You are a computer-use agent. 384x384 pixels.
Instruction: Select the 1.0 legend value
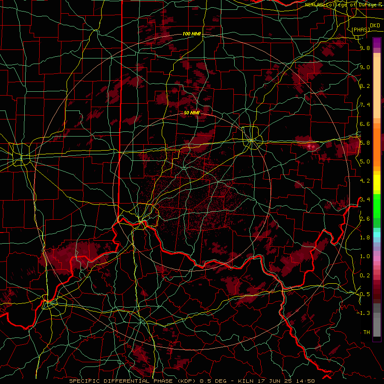point(365,256)
